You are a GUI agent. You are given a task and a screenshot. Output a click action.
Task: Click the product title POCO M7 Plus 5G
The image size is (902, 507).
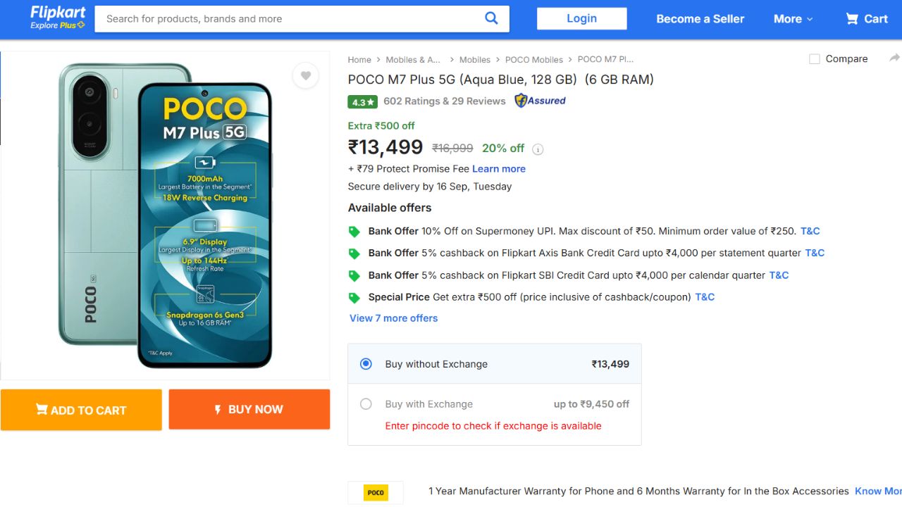(x=501, y=80)
